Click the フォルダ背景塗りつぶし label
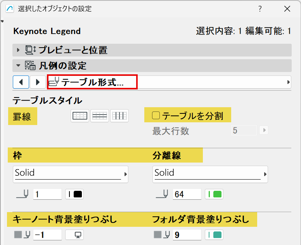The image size is (301, 245). [x=201, y=219]
